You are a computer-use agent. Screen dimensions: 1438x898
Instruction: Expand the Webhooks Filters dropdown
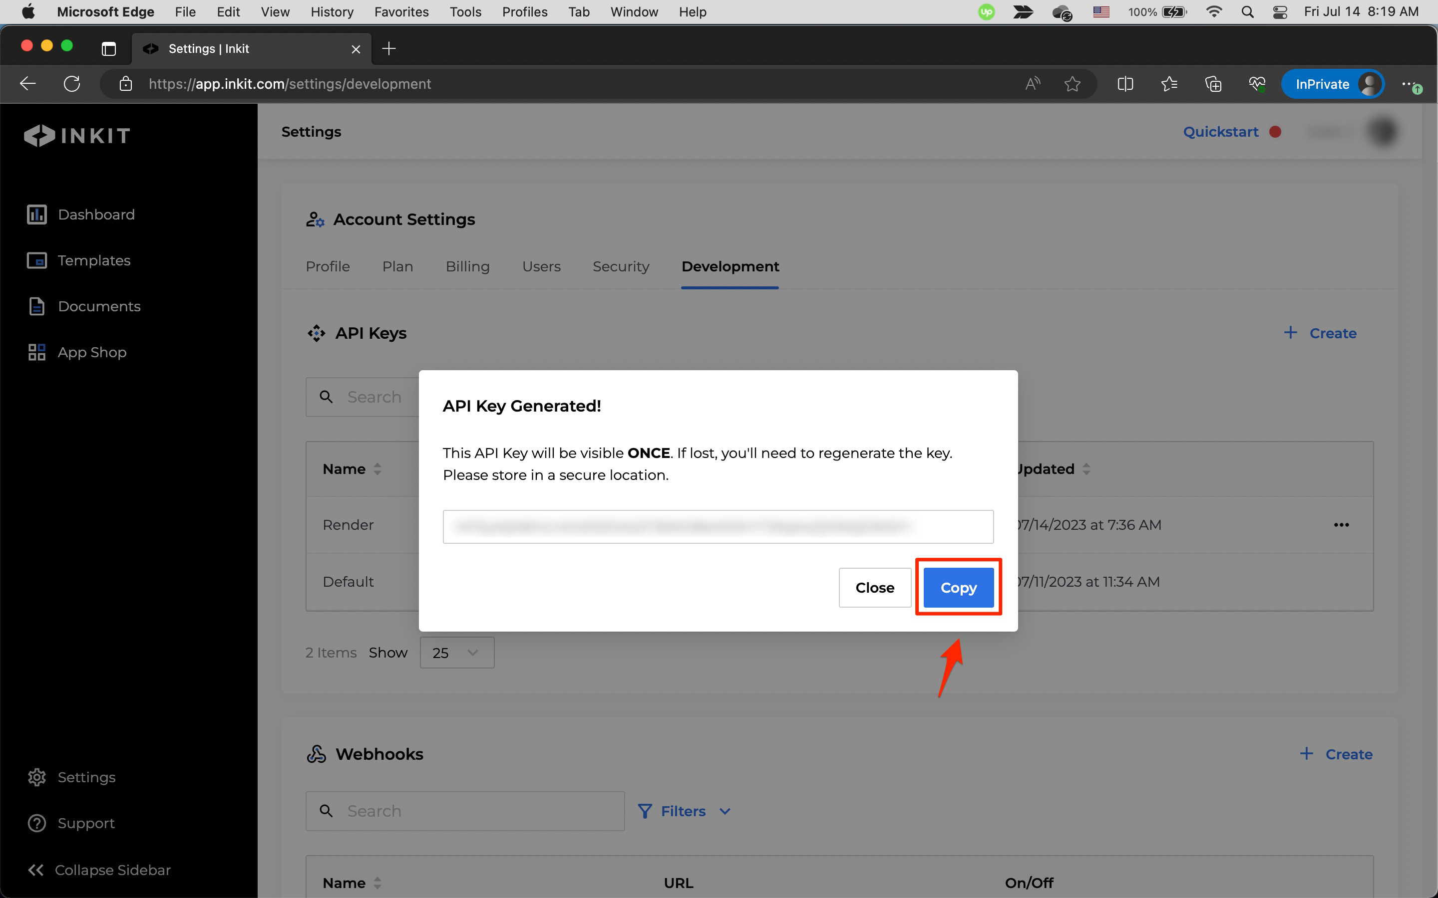click(x=684, y=811)
